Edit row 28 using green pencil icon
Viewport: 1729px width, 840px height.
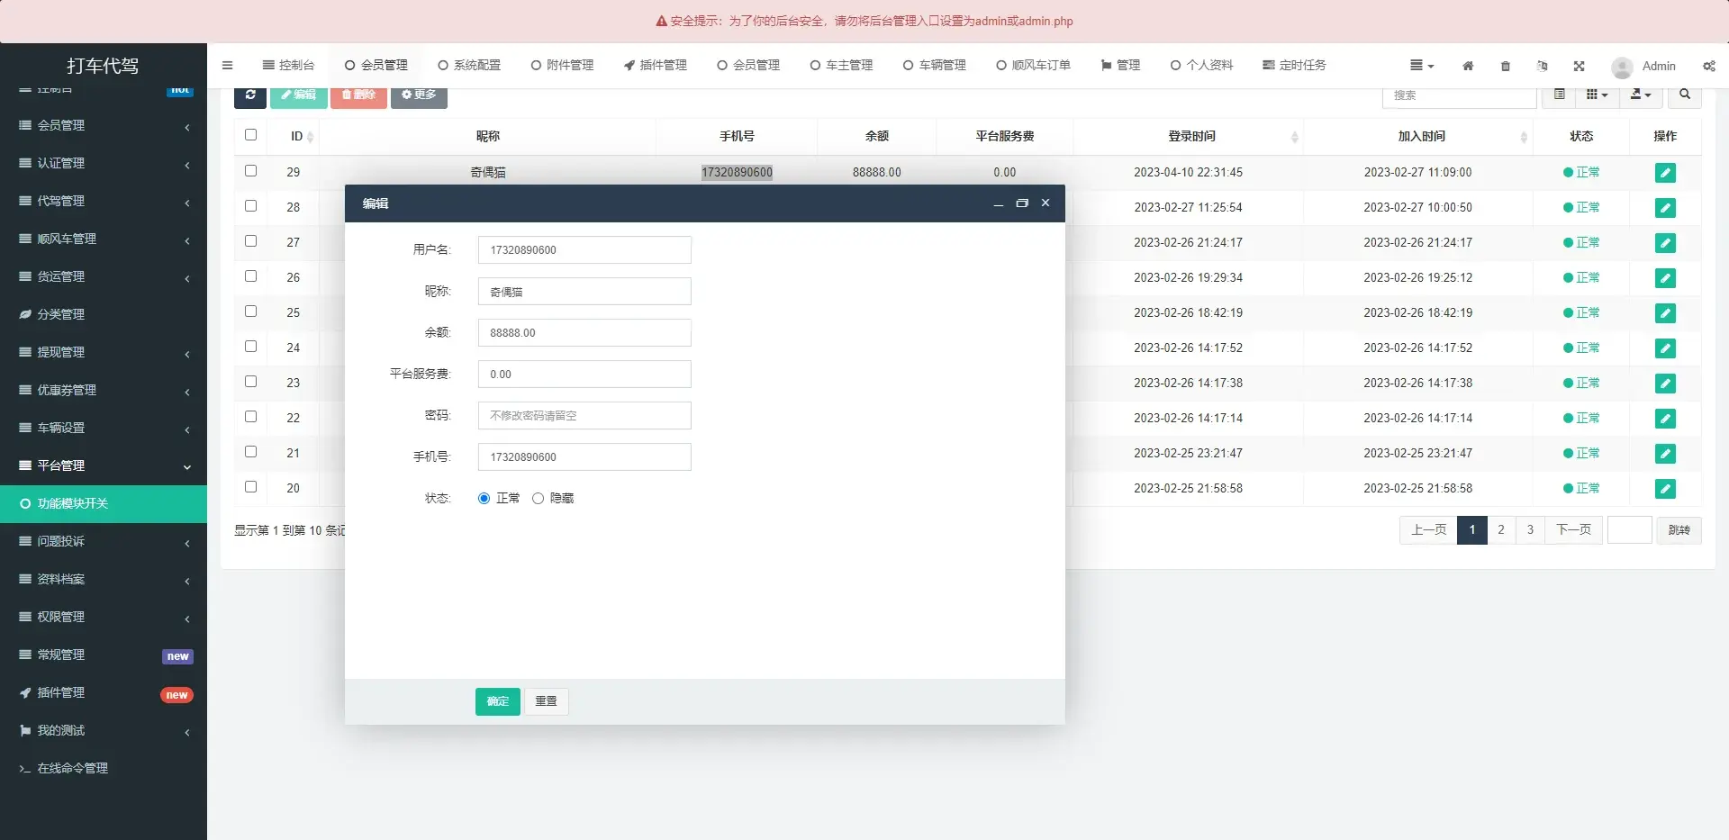(1665, 208)
